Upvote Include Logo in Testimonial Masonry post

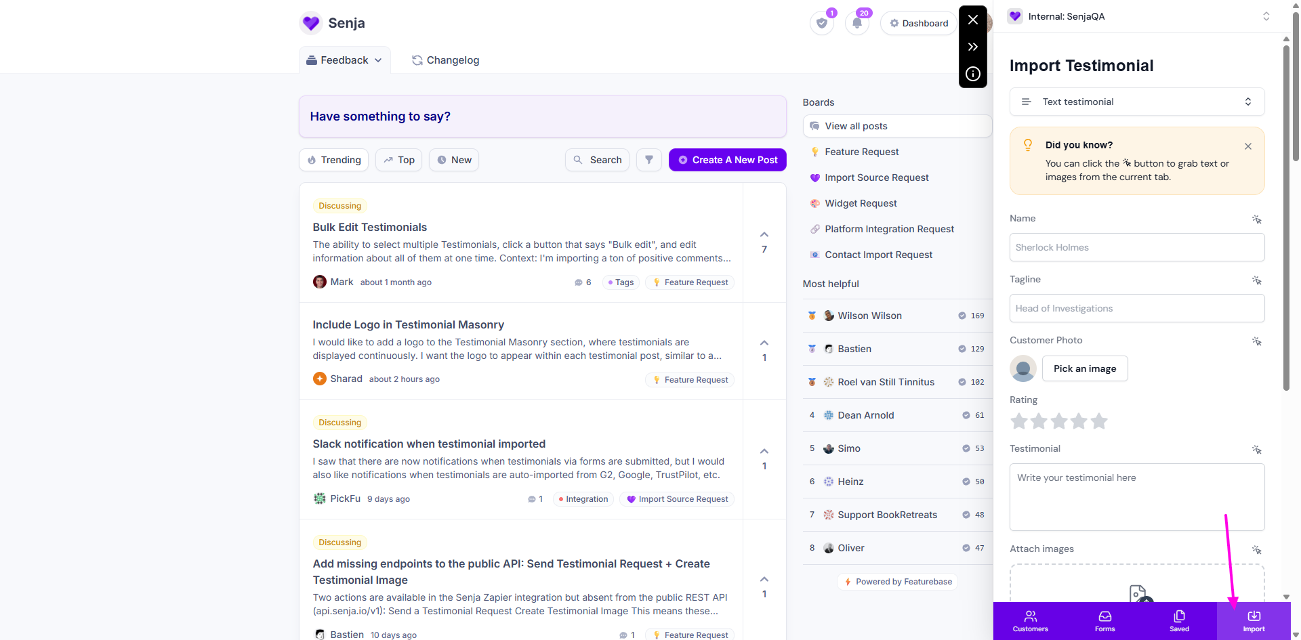point(764,343)
